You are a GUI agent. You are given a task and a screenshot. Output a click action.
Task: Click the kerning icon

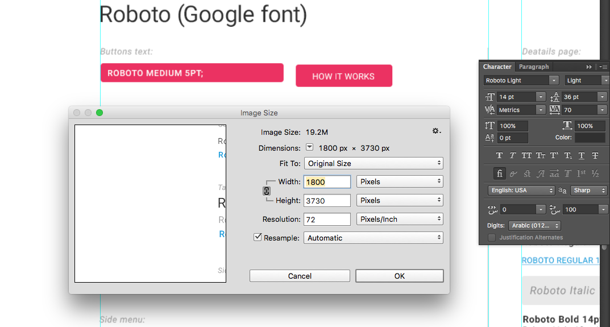tap(490, 110)
